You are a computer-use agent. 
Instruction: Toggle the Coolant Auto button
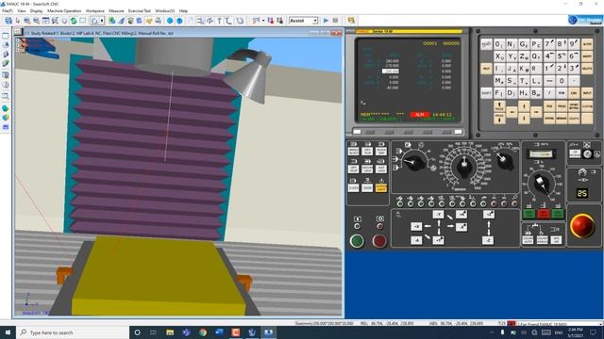(x=528, y=239)
